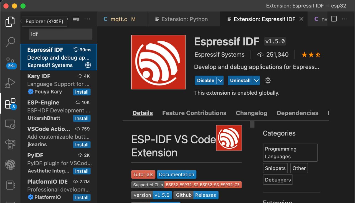This screenshot has height=203, width=355.
Task: Open the Espressif Systems publisher link
Action: pyautogui.click(x=219, y=55)
